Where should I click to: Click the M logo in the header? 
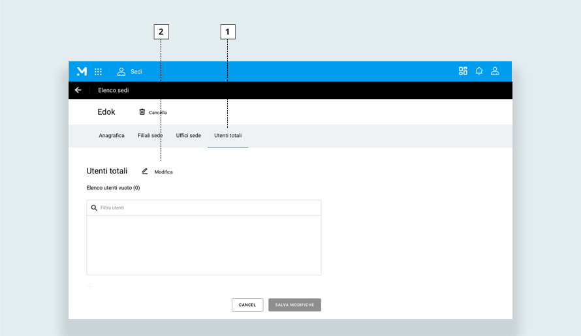click(x=82, y=72)
